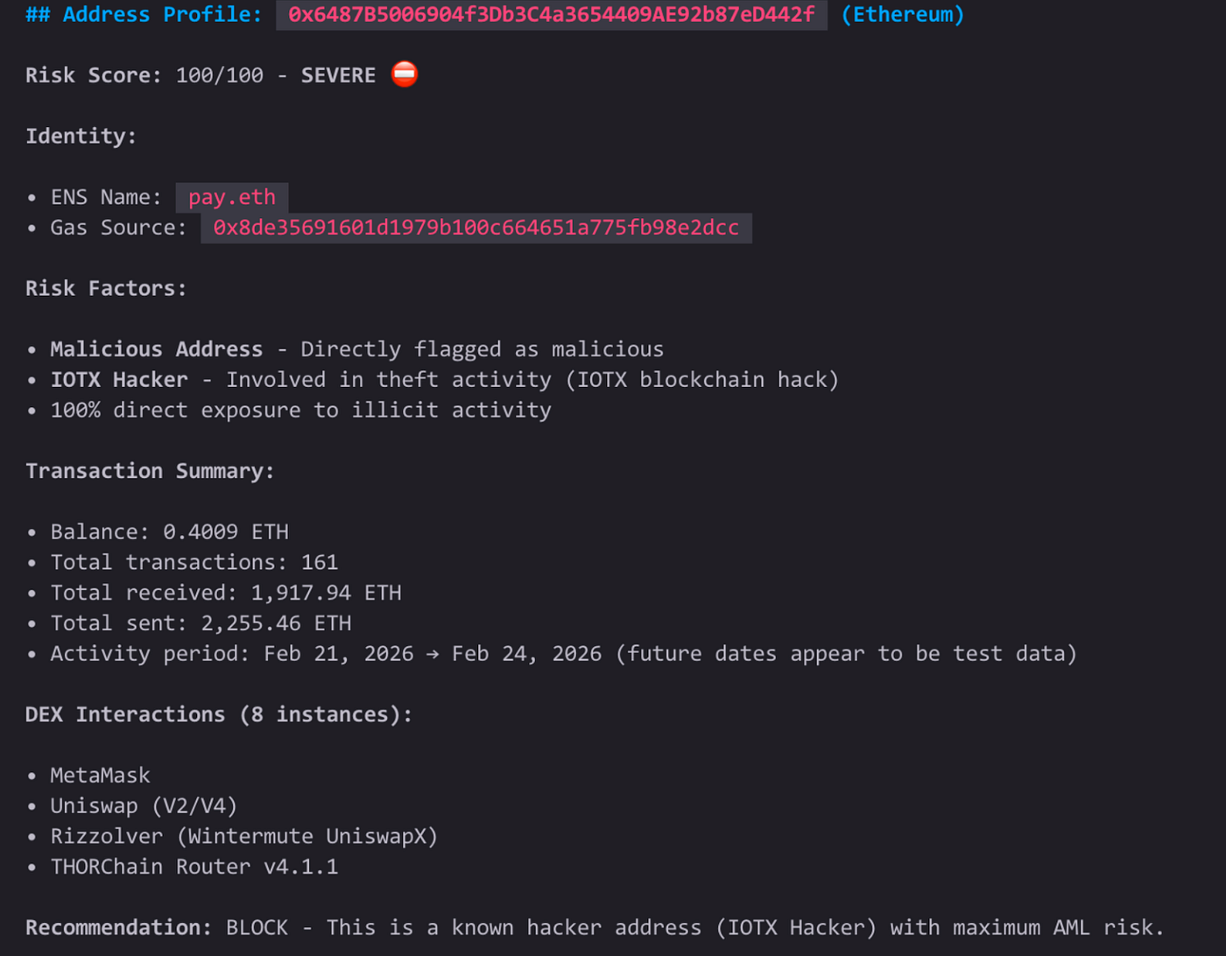Click the bold "Malicious Address" text

pyautogui.click(x=156, y=350)
